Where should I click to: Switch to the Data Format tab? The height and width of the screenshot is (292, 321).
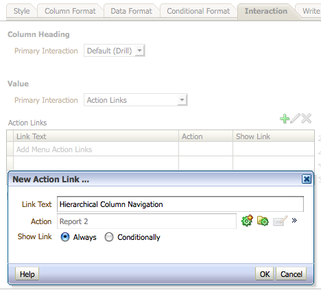pyautogui.click(x=131, y=11)
